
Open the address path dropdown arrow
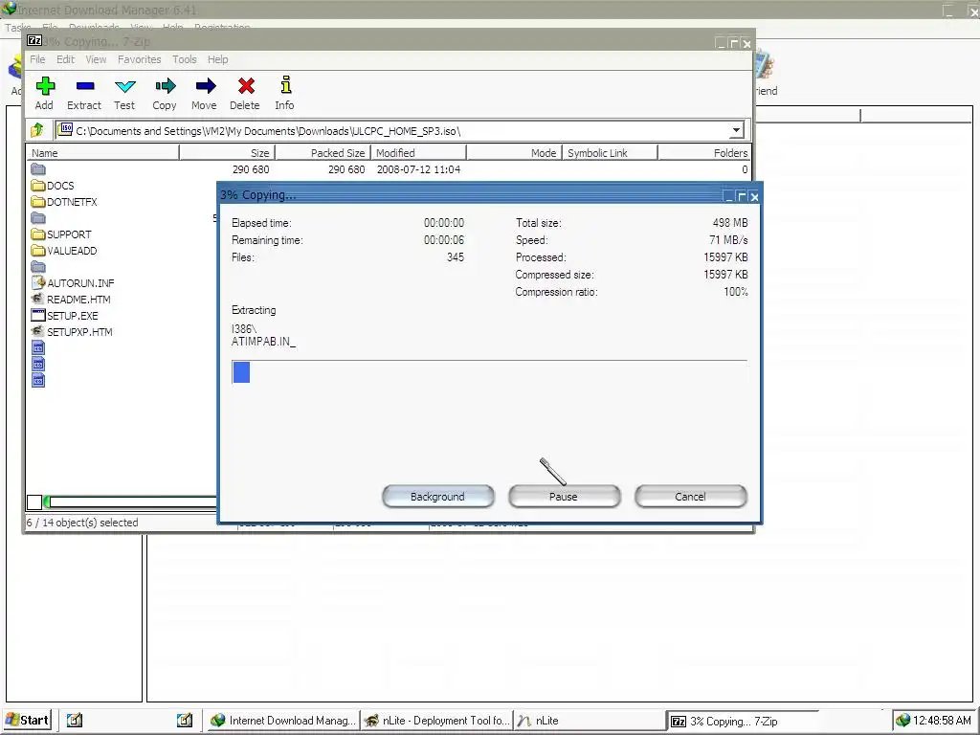pos(736,130)
